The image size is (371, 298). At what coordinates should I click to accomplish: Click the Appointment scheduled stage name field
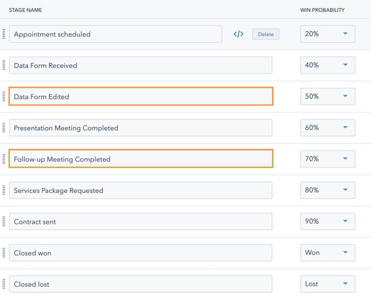coord(116,34)
